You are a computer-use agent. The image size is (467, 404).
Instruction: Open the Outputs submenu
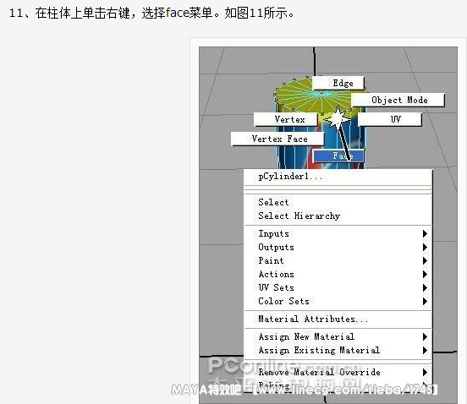click(338, 248)
